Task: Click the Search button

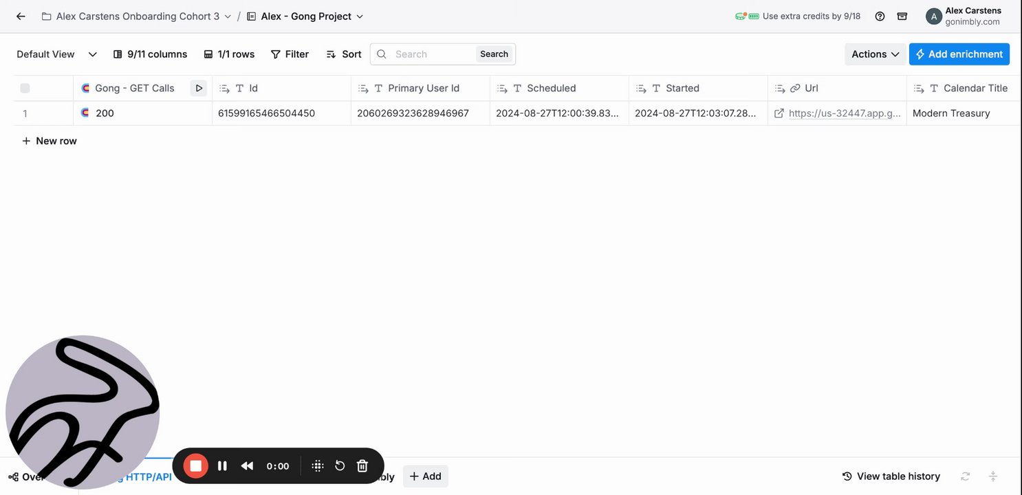Action: click(494, 54)
